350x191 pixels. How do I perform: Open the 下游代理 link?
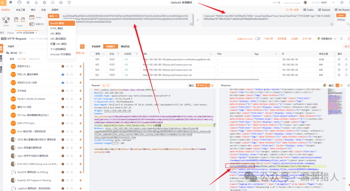(268, 39)
